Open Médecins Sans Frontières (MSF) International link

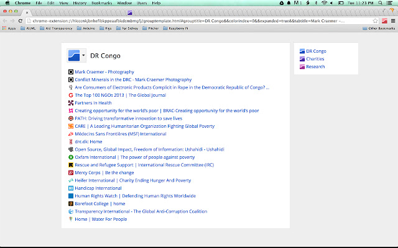(x=120, y=134)
